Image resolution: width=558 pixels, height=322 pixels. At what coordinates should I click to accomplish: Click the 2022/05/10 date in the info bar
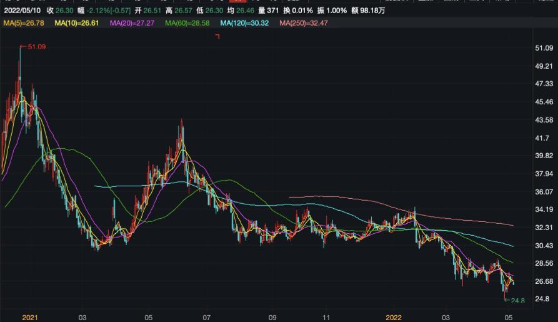click(x=22, y=11)
